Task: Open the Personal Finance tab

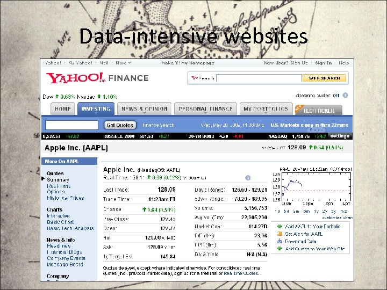Action: tap(205, 108)
